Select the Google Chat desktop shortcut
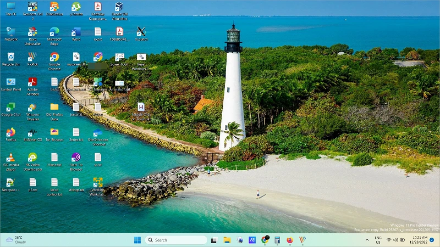Image resolution: width=440 pixels, height=247 pixels. [11, 109]
